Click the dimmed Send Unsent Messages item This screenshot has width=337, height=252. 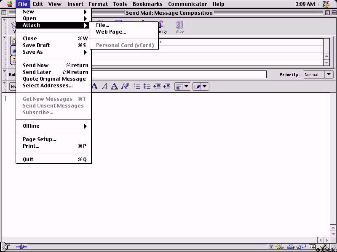(54, 106)
